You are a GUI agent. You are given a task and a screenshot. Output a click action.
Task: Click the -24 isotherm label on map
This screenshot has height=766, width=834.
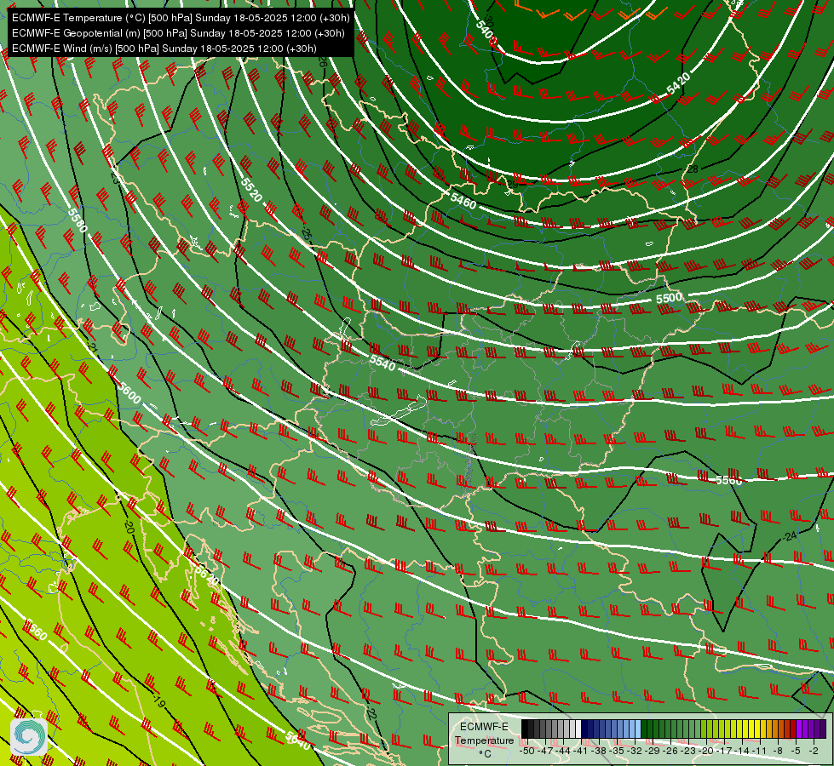point(790,536)
